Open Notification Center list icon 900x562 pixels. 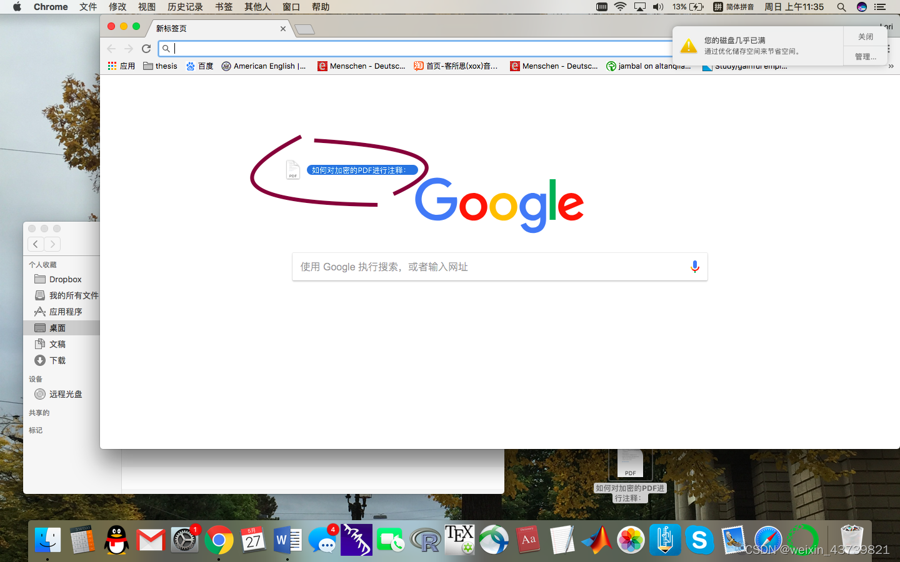[880, 7]
